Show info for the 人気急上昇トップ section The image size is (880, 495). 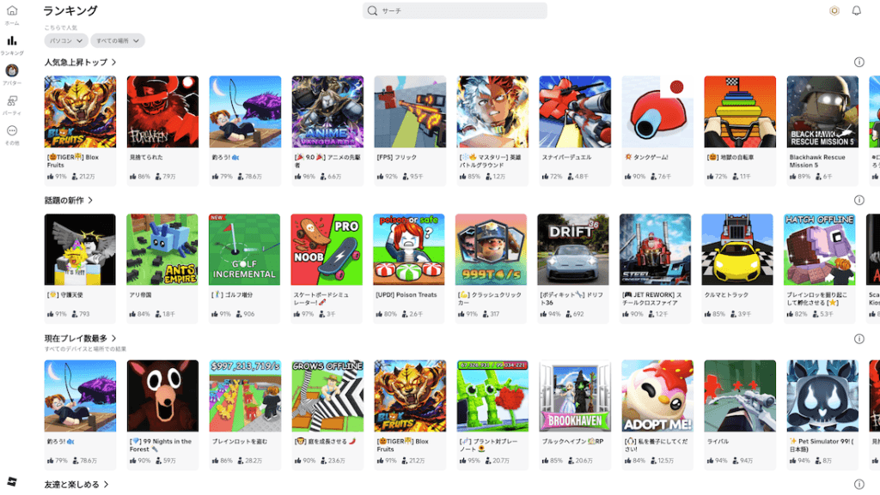click(859, 62)
